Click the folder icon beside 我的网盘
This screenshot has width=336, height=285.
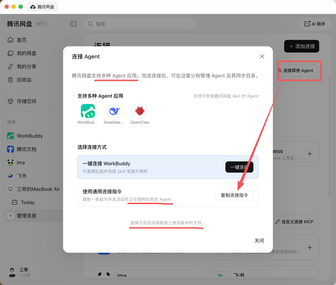pos(11,53)
